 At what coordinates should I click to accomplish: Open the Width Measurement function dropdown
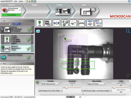click(50, 84)
